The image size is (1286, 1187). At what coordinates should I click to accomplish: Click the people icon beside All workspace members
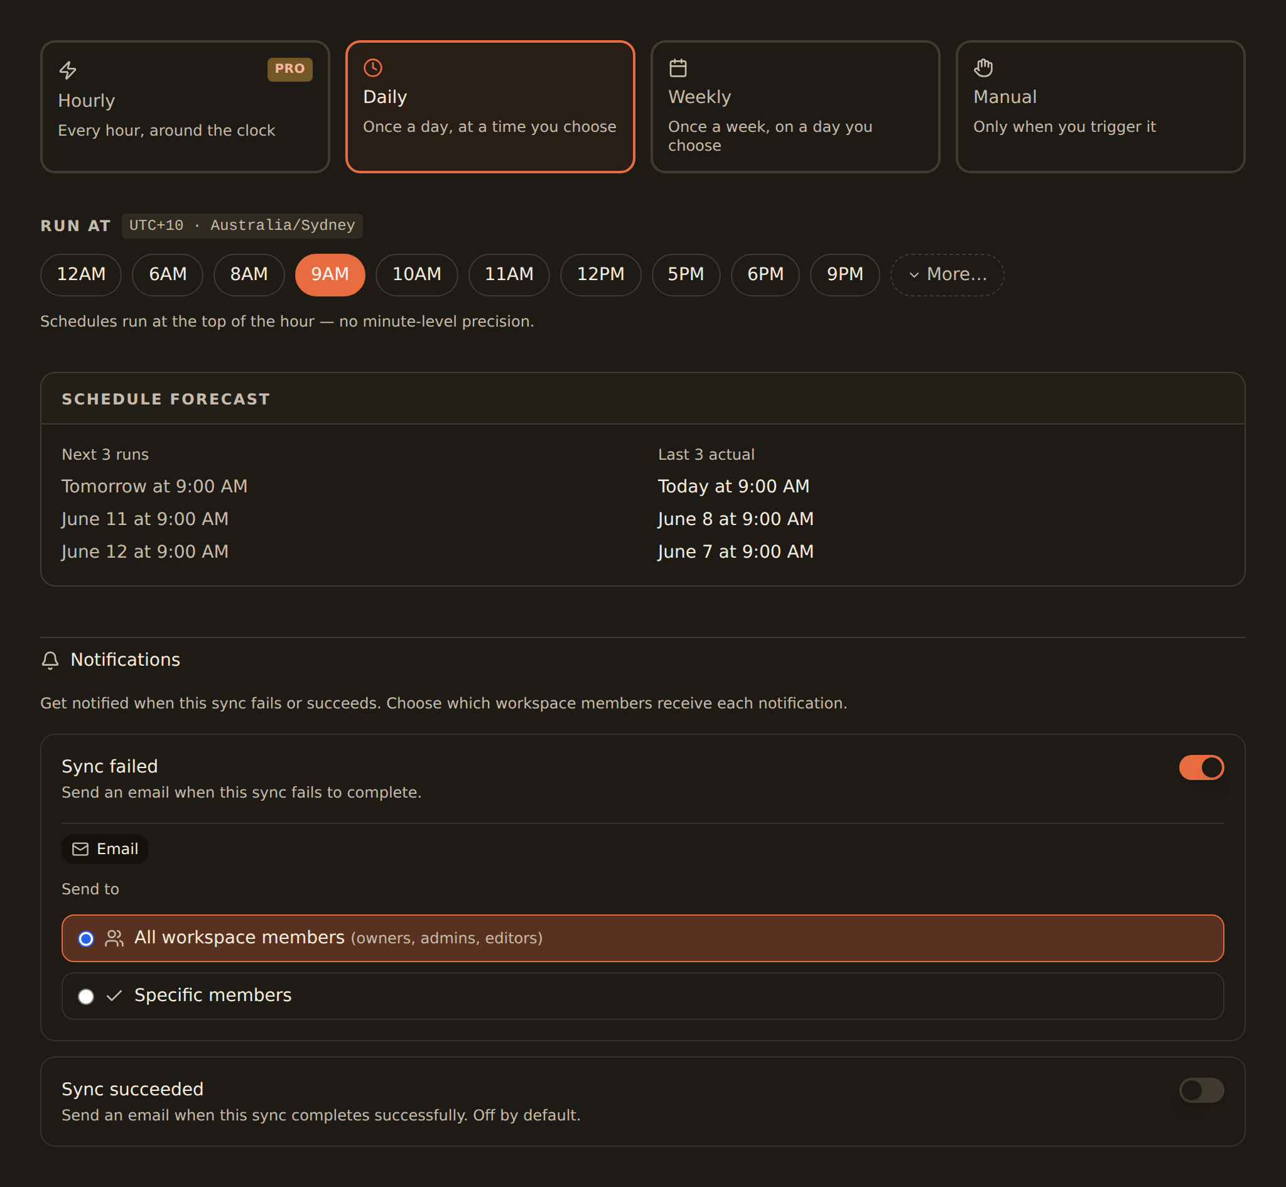point(114,938)
